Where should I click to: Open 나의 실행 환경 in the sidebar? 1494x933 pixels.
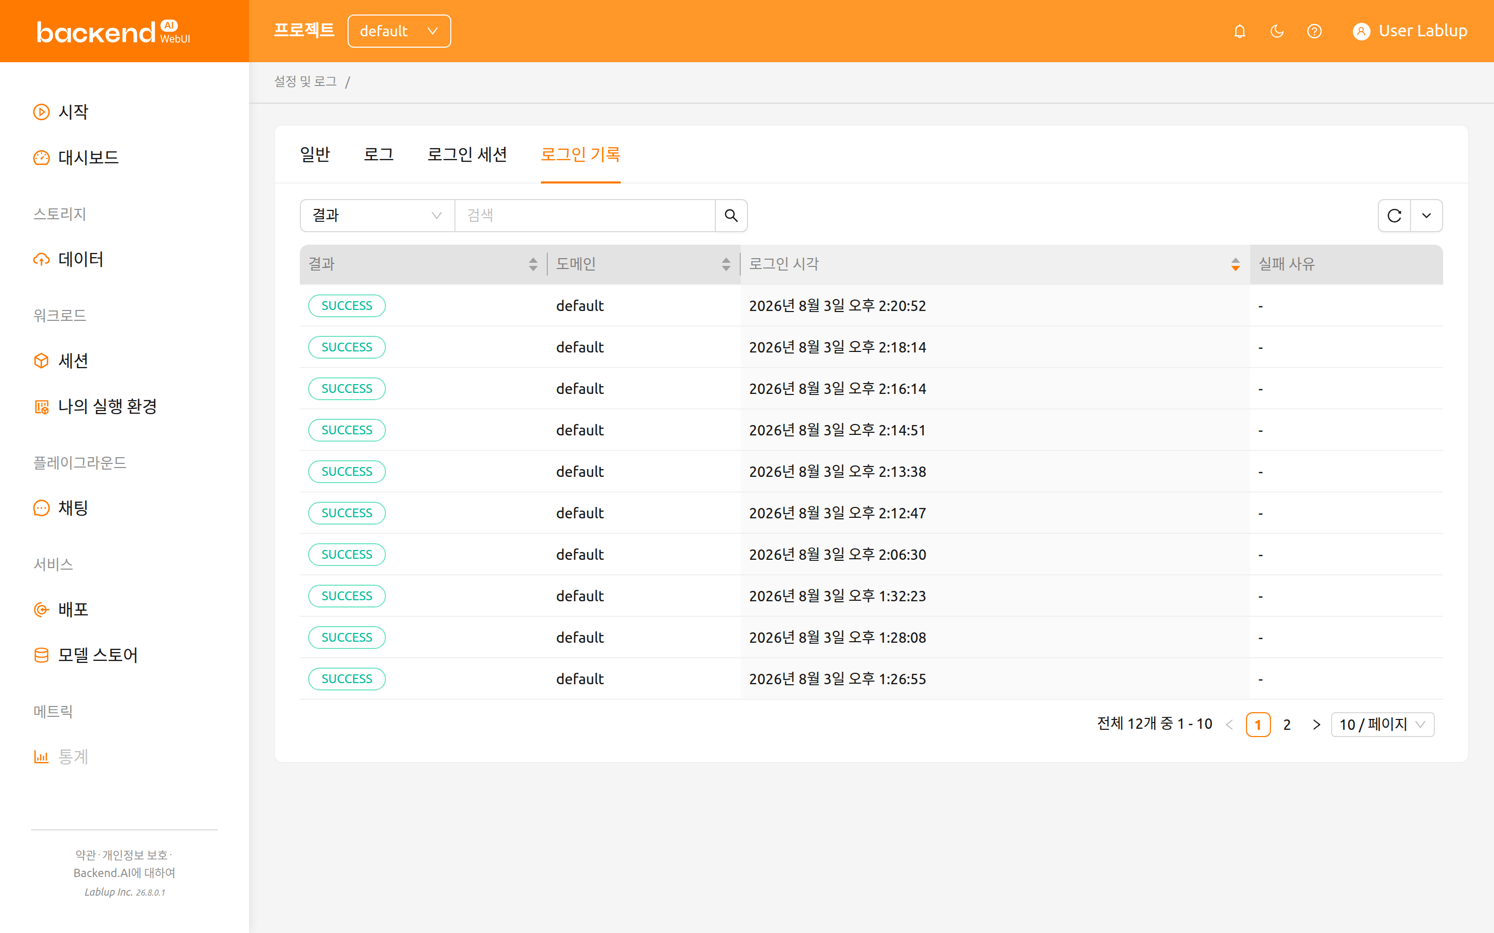pos(107,407)
